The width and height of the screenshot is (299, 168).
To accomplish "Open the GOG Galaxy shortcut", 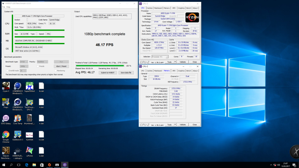I will [6, 119].
